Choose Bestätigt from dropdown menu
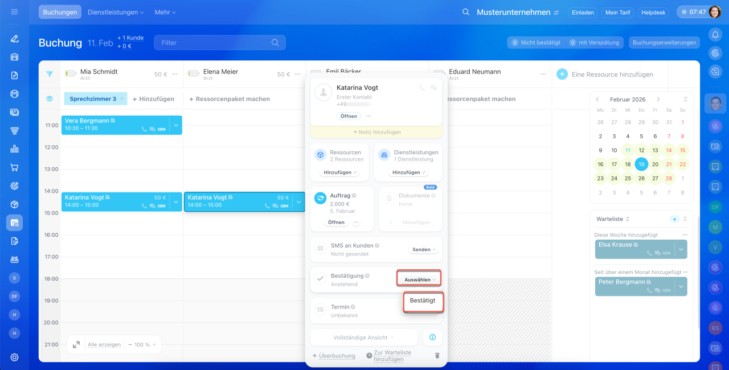Viewport: 729px width, 370px height. pyautogui.click(x=423, y=301)
